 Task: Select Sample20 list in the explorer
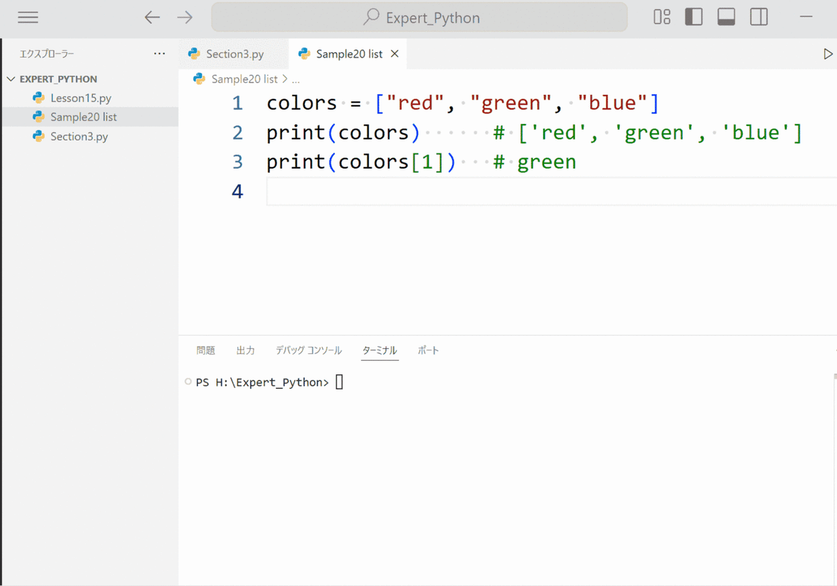click(89, 117)
